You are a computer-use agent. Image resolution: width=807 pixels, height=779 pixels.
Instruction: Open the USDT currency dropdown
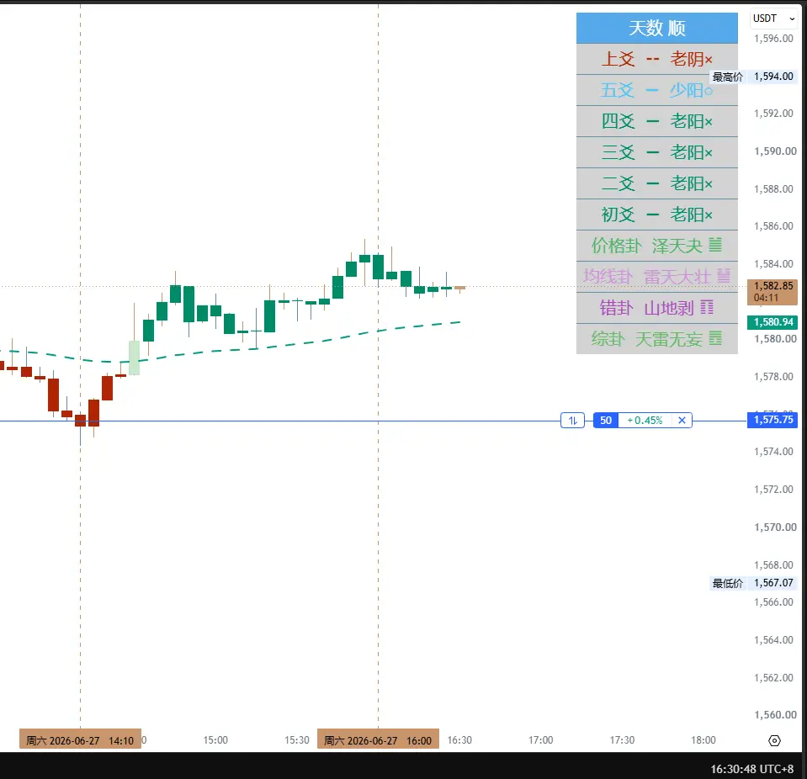773,19
